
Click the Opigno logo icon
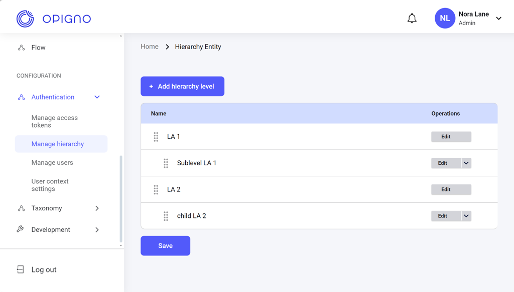coord(25,19)
